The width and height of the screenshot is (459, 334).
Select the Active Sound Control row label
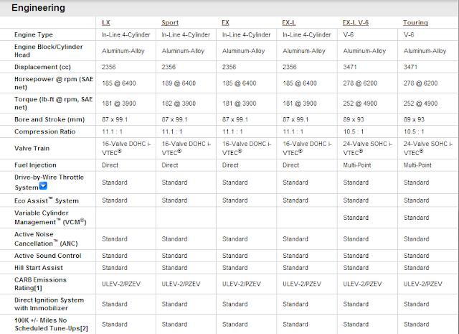(48, 256)
